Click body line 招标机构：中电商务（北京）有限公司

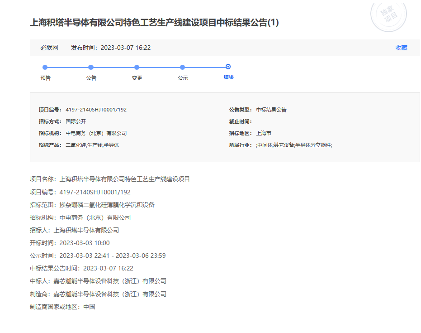tap(80, 217)
